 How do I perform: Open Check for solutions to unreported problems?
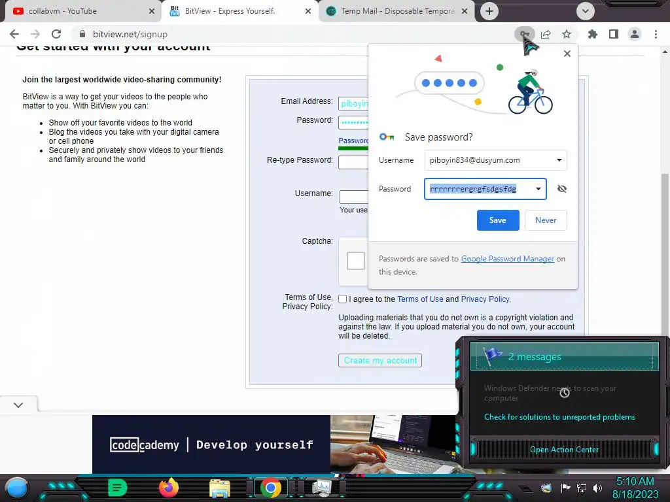[x=559, y=416]
